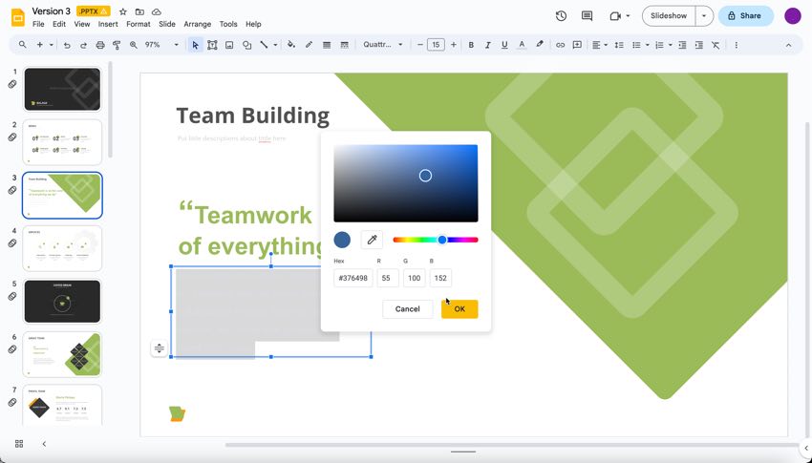Viewport: 812px width, 463px height.
Task: Change the border weight
Action: pyautogui.click(x=327, y=45)
